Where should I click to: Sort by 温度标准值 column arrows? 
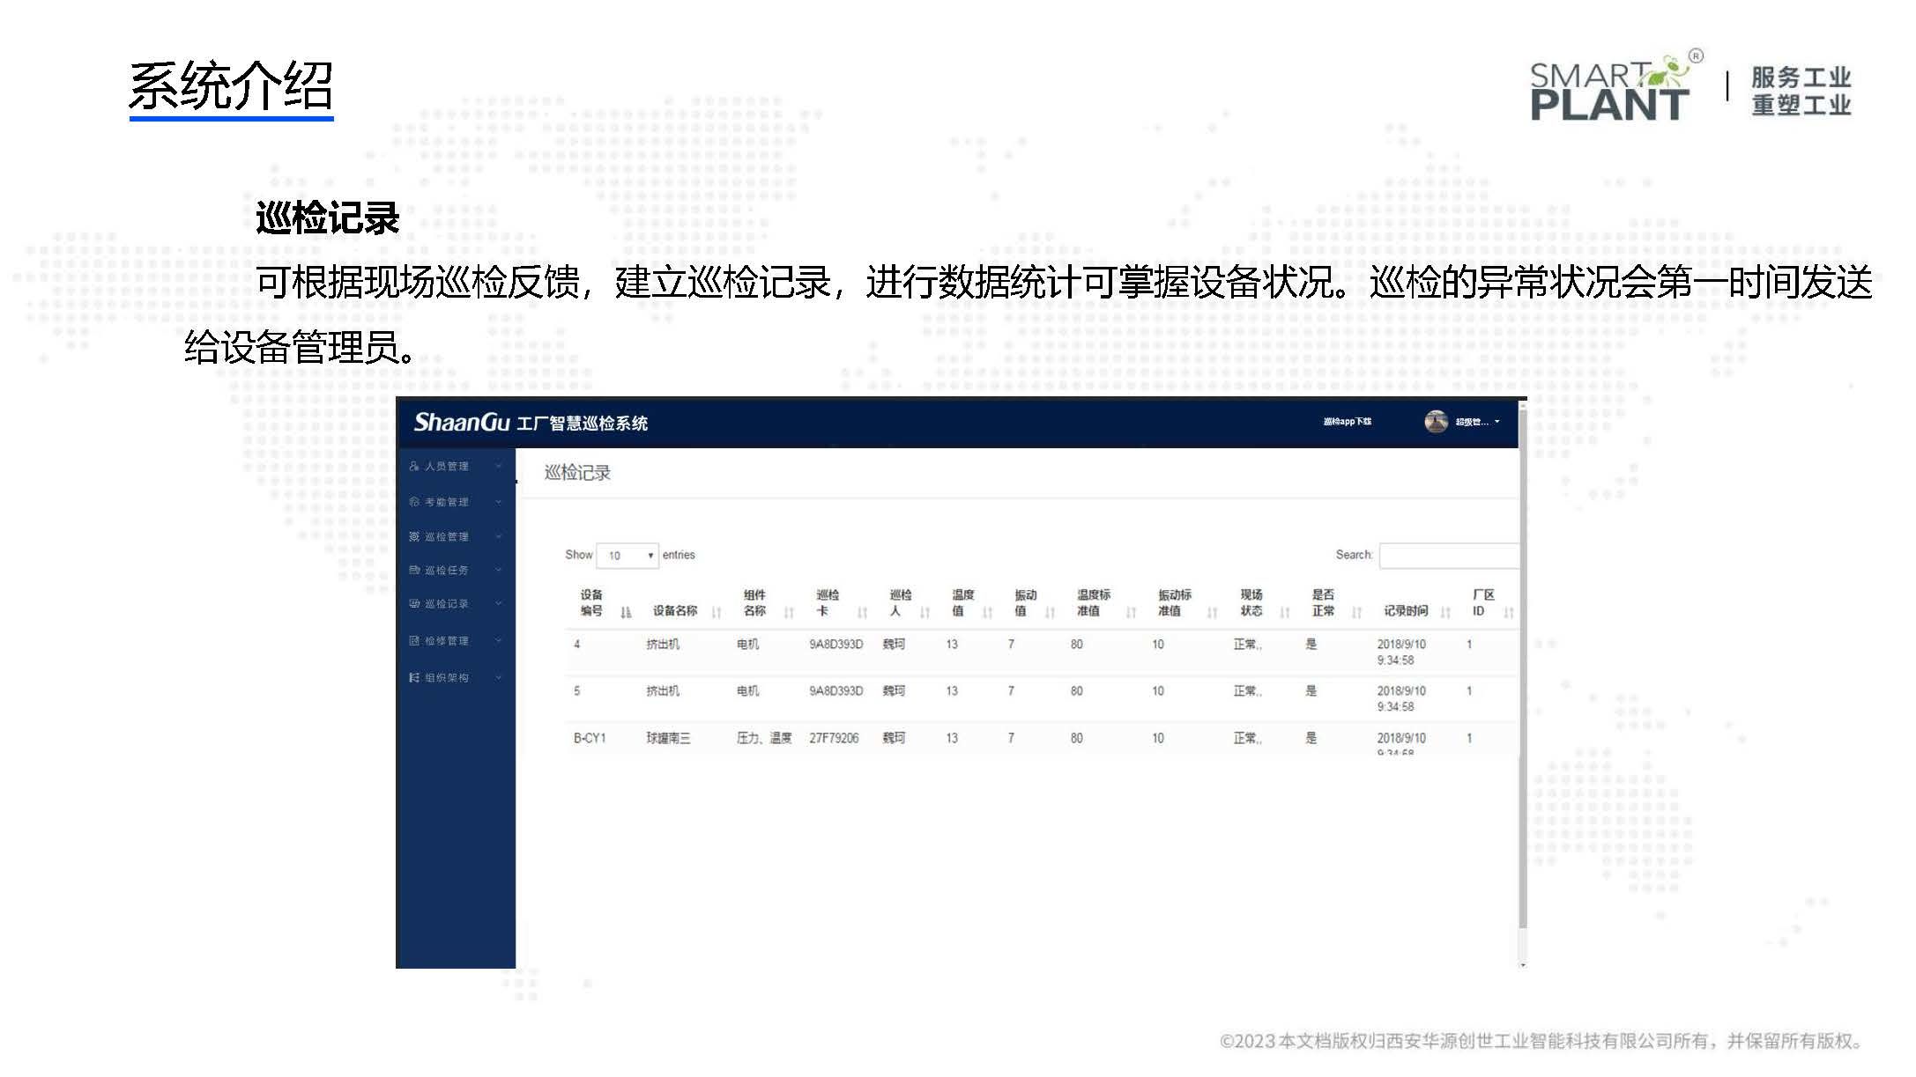pos(1131,612)
